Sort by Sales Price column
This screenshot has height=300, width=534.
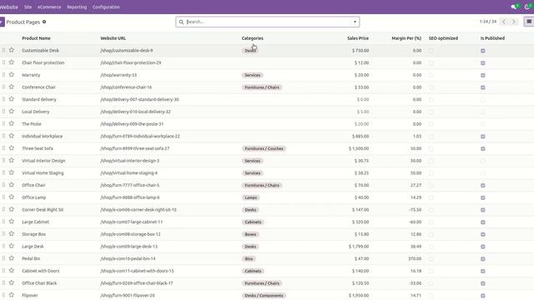click(x=358, y=38)
